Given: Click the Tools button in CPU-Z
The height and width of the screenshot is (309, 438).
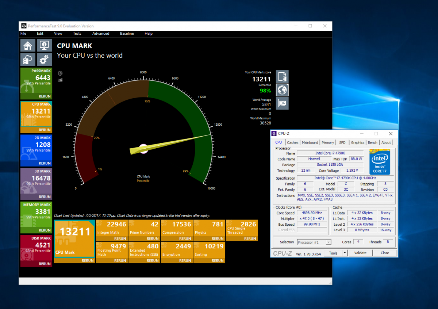Looking at the screenshot, I should pos(333,253).
